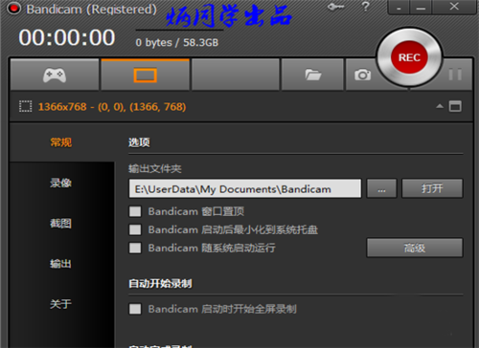Image resolution: width=479 pixels, height=348 pixels.
Task: Open the 录像 settings tab
Action: (x=60, y=183)
